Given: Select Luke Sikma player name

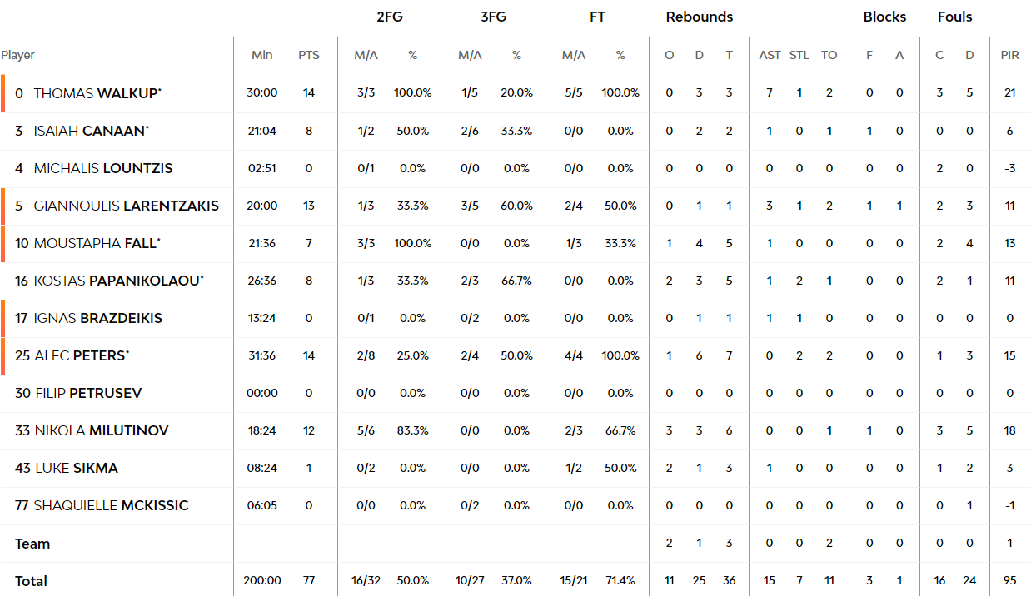Looking at the screenshot, I should tap(76, 468).
